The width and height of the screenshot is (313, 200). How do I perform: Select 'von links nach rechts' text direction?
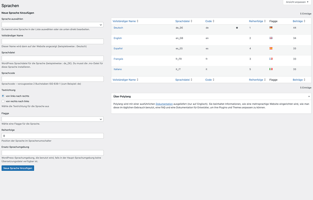pyautogui.click(x=4, y=96)
